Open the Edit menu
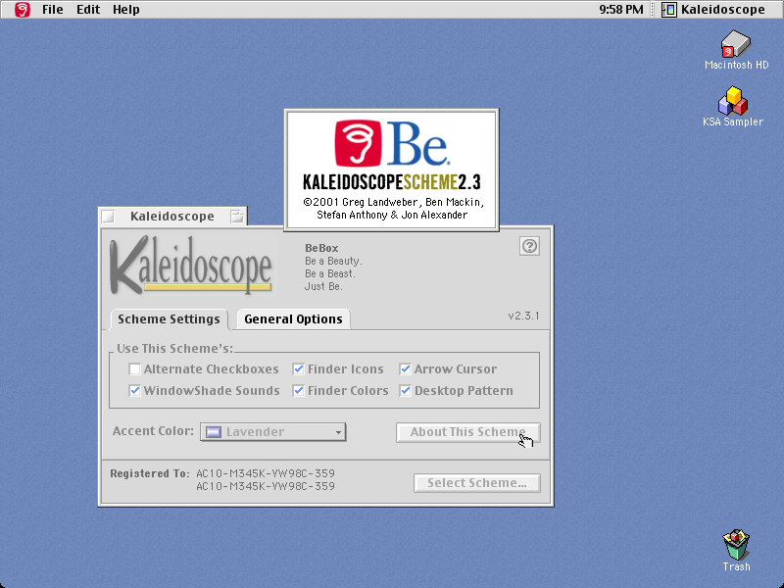Viewport: 784px width, 588px height. pyautogui.click(x=88, y=10)
